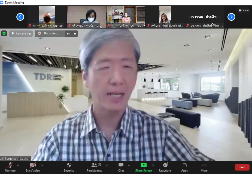Expand share options arrow beside Share Screen
Image resolution: width=252 pixels, height=174 pixels.
[x=153, y=165]
